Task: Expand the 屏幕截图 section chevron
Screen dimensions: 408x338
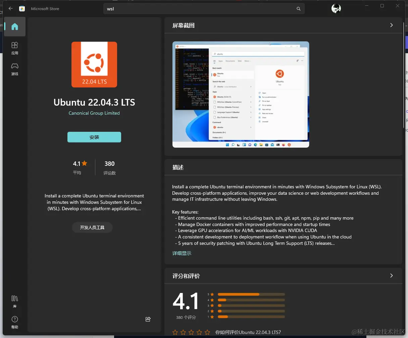Action: pyautogui.click(x=391, y=25)
